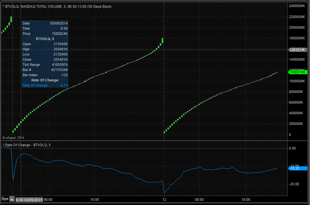This screenshot has width=310, height=205.
Task: Click the 6:50 05/09/2014 cursor time label
Action: click(x=29, y=200)
